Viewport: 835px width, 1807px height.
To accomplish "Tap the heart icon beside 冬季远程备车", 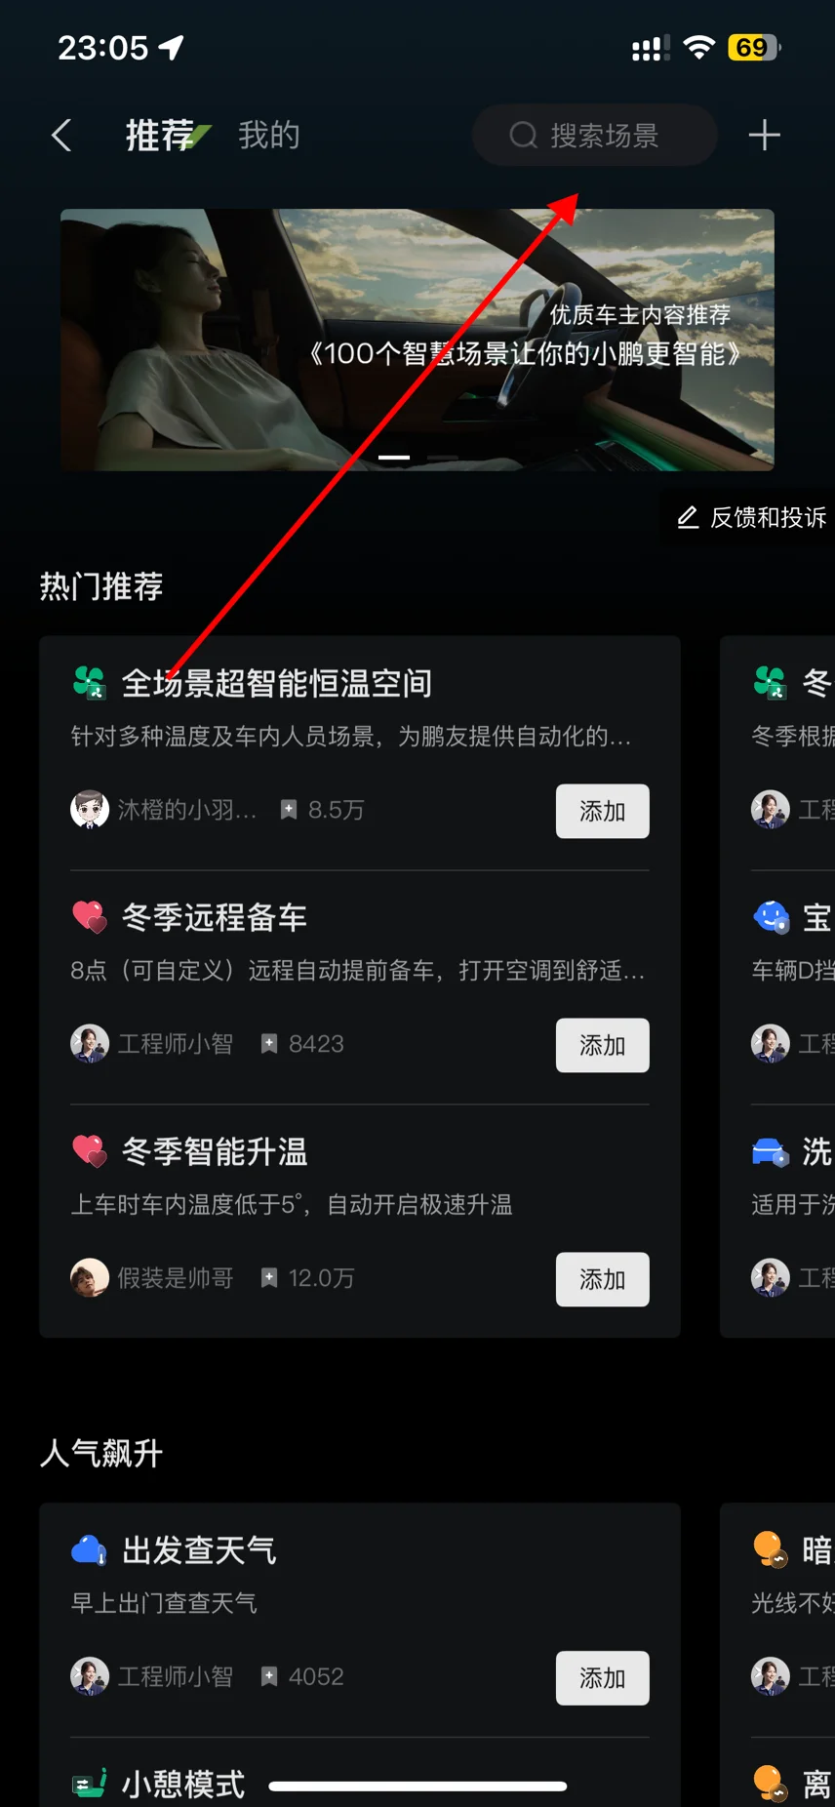I will click(x=90, y=917).
